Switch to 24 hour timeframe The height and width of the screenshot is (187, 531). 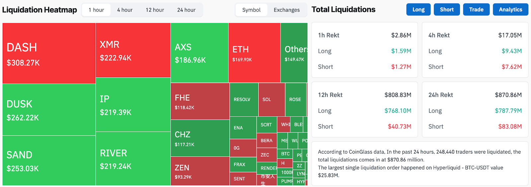[186, 10]
